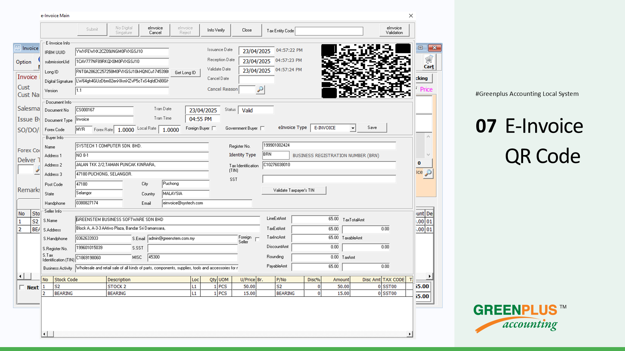The width and height of the screenshot is (625, 351).
Task: Click the Description column header
Action: tap(148, 279)
